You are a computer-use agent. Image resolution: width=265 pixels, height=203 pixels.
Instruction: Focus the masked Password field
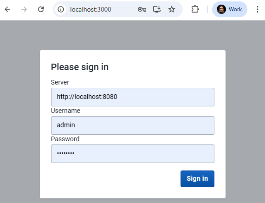click(133, 154)
